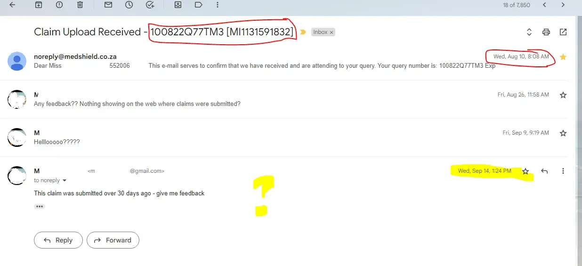Expand recipient details next to 'to noreply'
Image resolution: width=582 pixels, height=266 pixels.
(65, 181)
